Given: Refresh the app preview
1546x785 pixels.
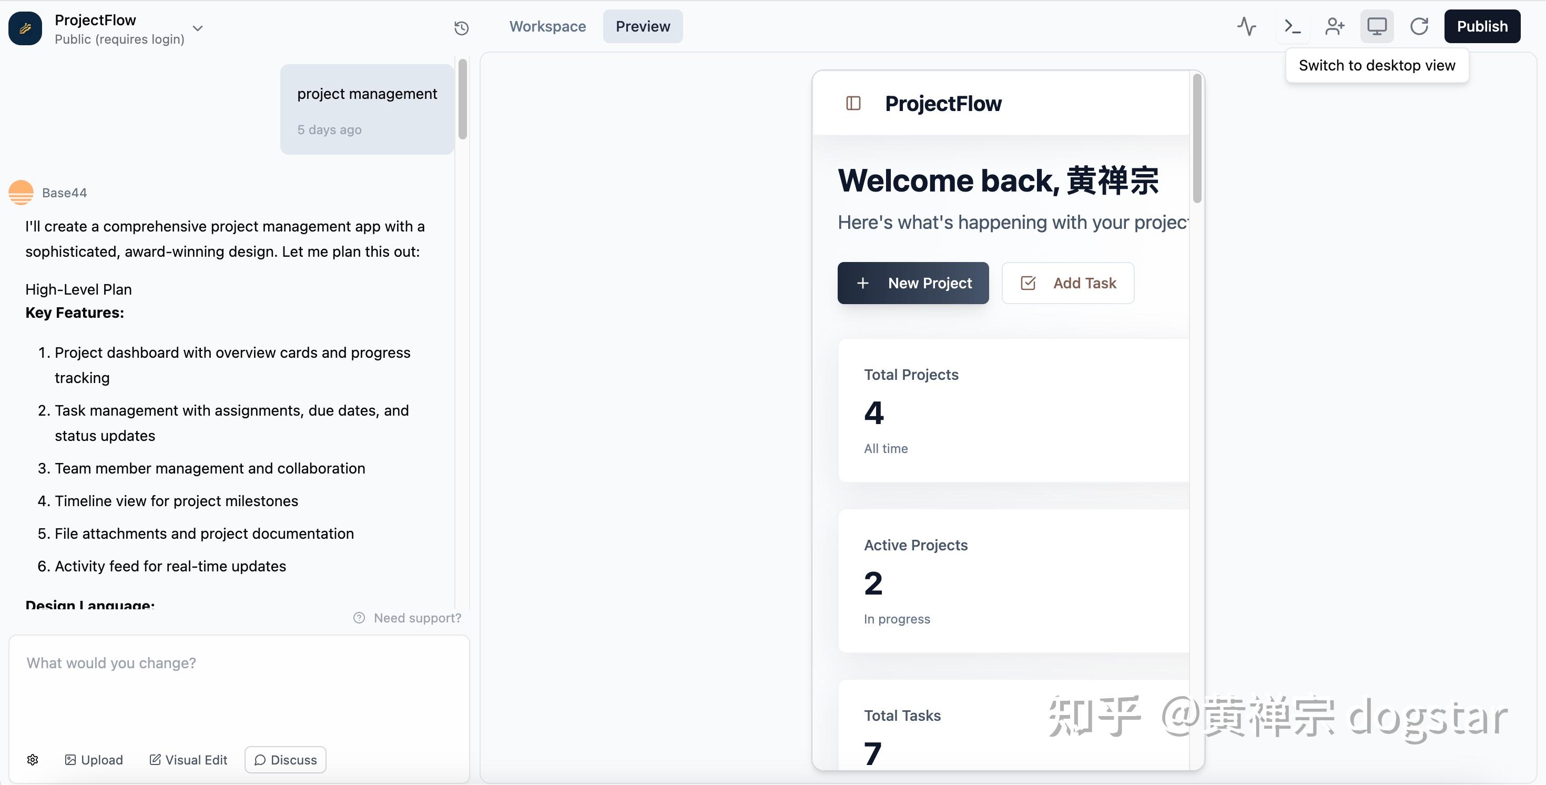Looking at the screenshot, I should [1419, 26].
